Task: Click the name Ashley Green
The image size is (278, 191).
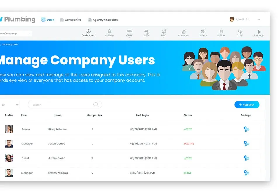Action: [57, 158]
